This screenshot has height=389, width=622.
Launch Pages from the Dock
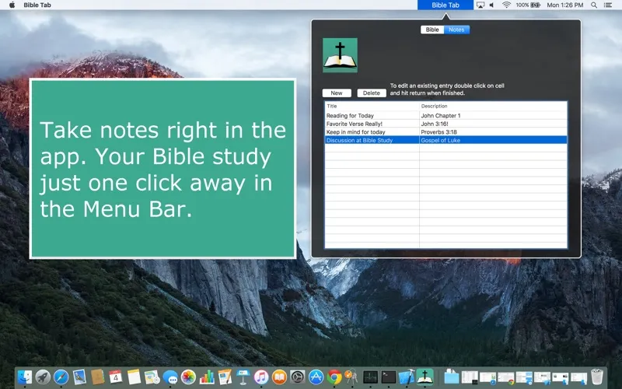225,377
